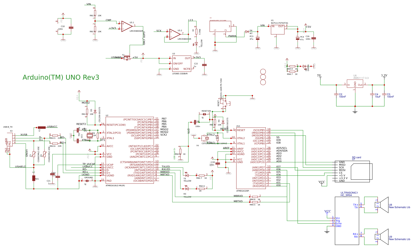The image size is (413, 248).
Task: Select the F2 fuse symbol
Action: coord(42,127)
